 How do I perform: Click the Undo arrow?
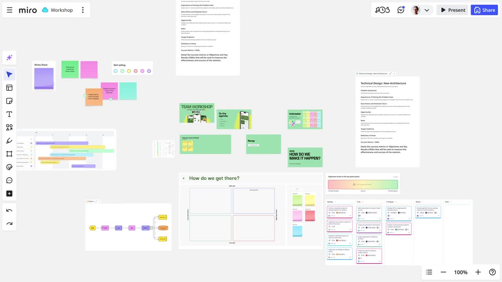coord(9,211)
